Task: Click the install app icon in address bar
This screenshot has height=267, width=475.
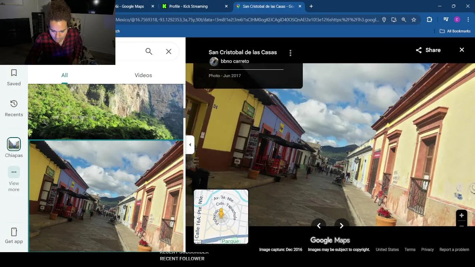Action: coord(394,20)
